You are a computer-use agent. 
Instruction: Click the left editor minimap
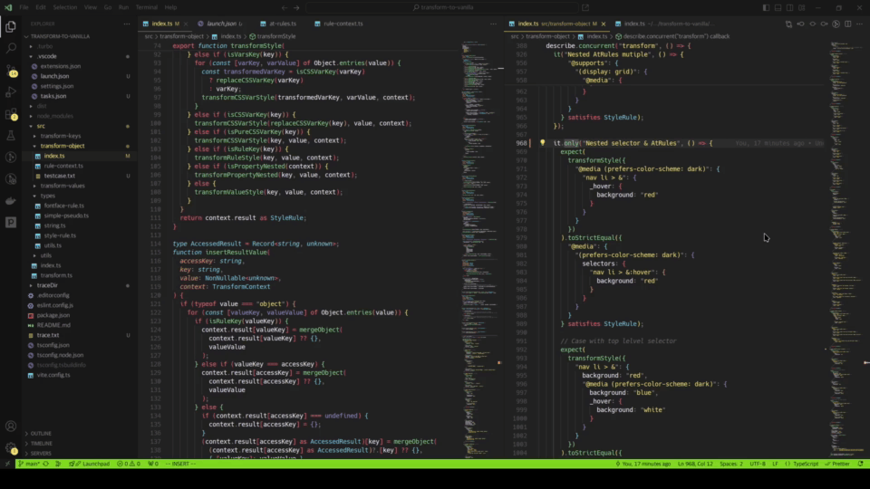482,250
